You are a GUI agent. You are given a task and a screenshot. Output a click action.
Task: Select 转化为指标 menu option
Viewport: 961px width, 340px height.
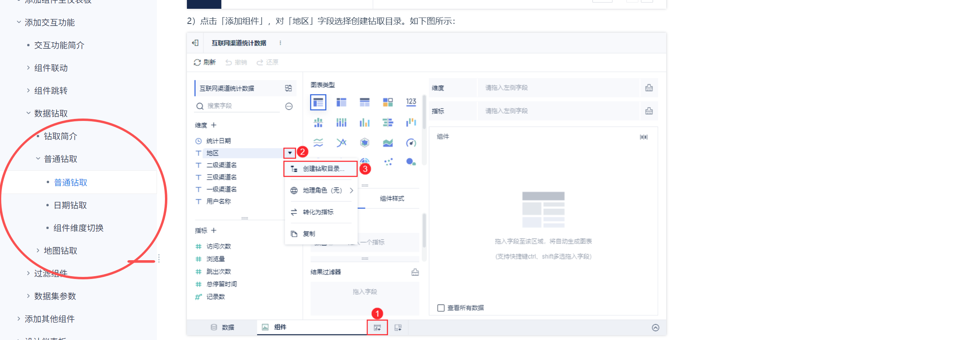tap(318, 212)
